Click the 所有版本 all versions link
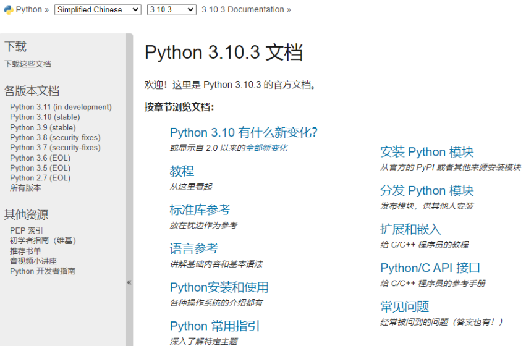 (25, 188)
